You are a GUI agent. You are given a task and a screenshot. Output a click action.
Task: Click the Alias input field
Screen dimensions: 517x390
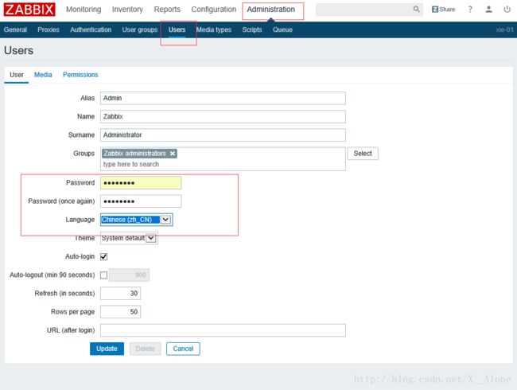tap(223, 99)
